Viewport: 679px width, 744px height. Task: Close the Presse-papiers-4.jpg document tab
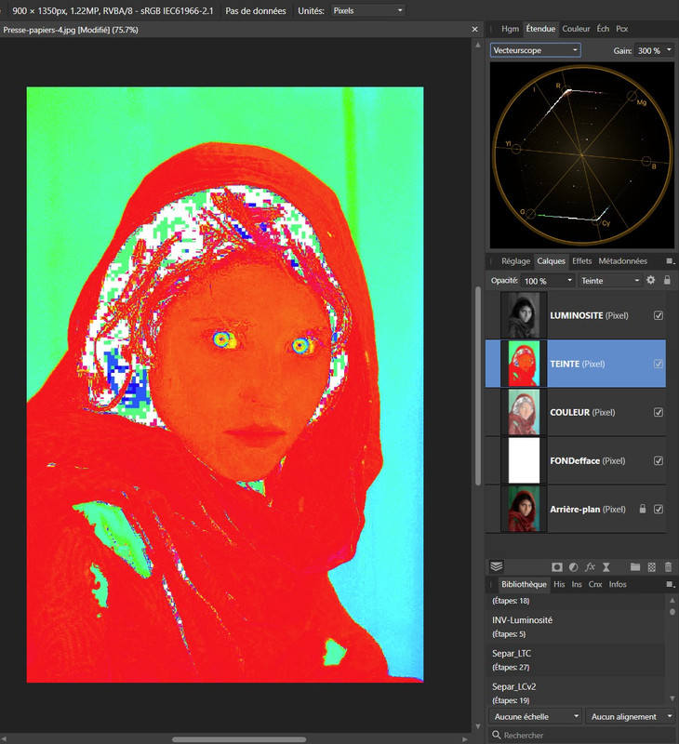point(474,30)
